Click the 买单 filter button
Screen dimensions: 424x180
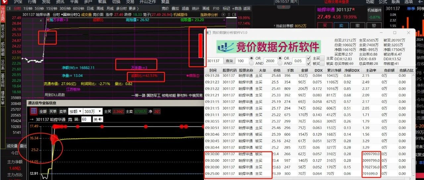coord(53,112)
